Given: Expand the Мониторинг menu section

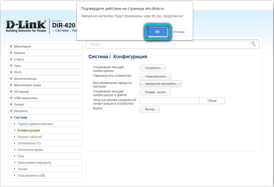Looking at the screenshot, I should 45,47.
